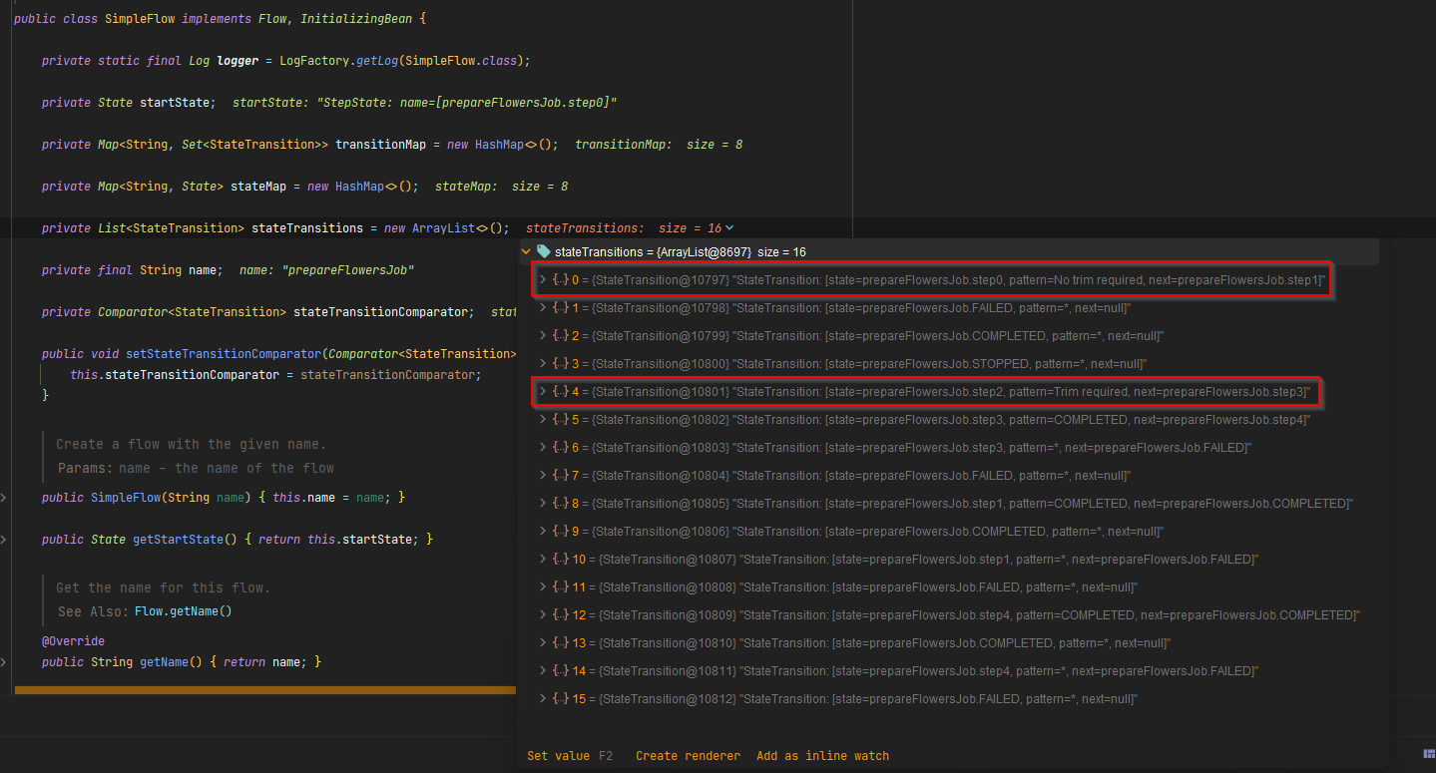Click gutter arrow beside the SimpleFlow constructor

point(5,497)
